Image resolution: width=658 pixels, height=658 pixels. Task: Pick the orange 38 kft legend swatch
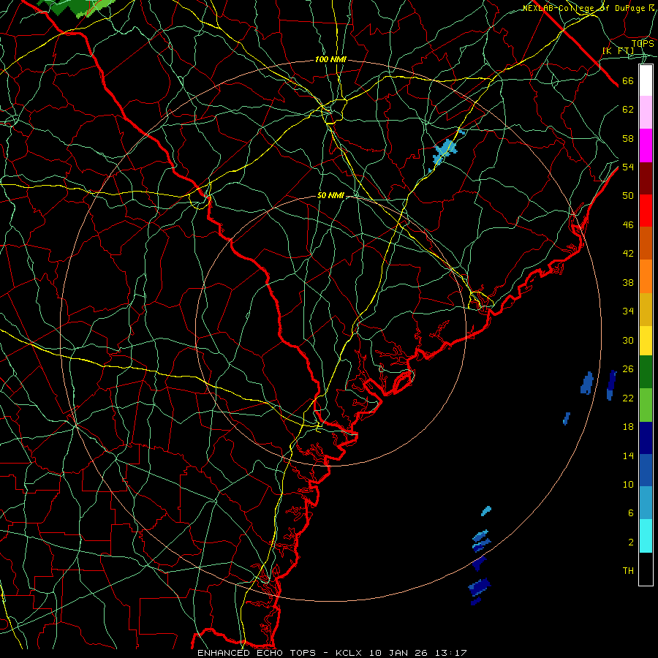point(646,276)
